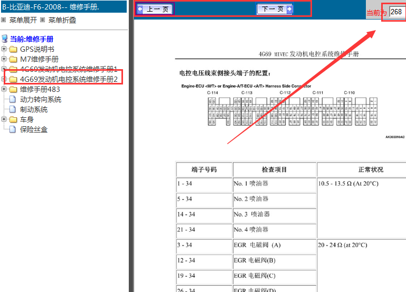
Task: Click the 下一页 next page button
Action: (275, 10)
